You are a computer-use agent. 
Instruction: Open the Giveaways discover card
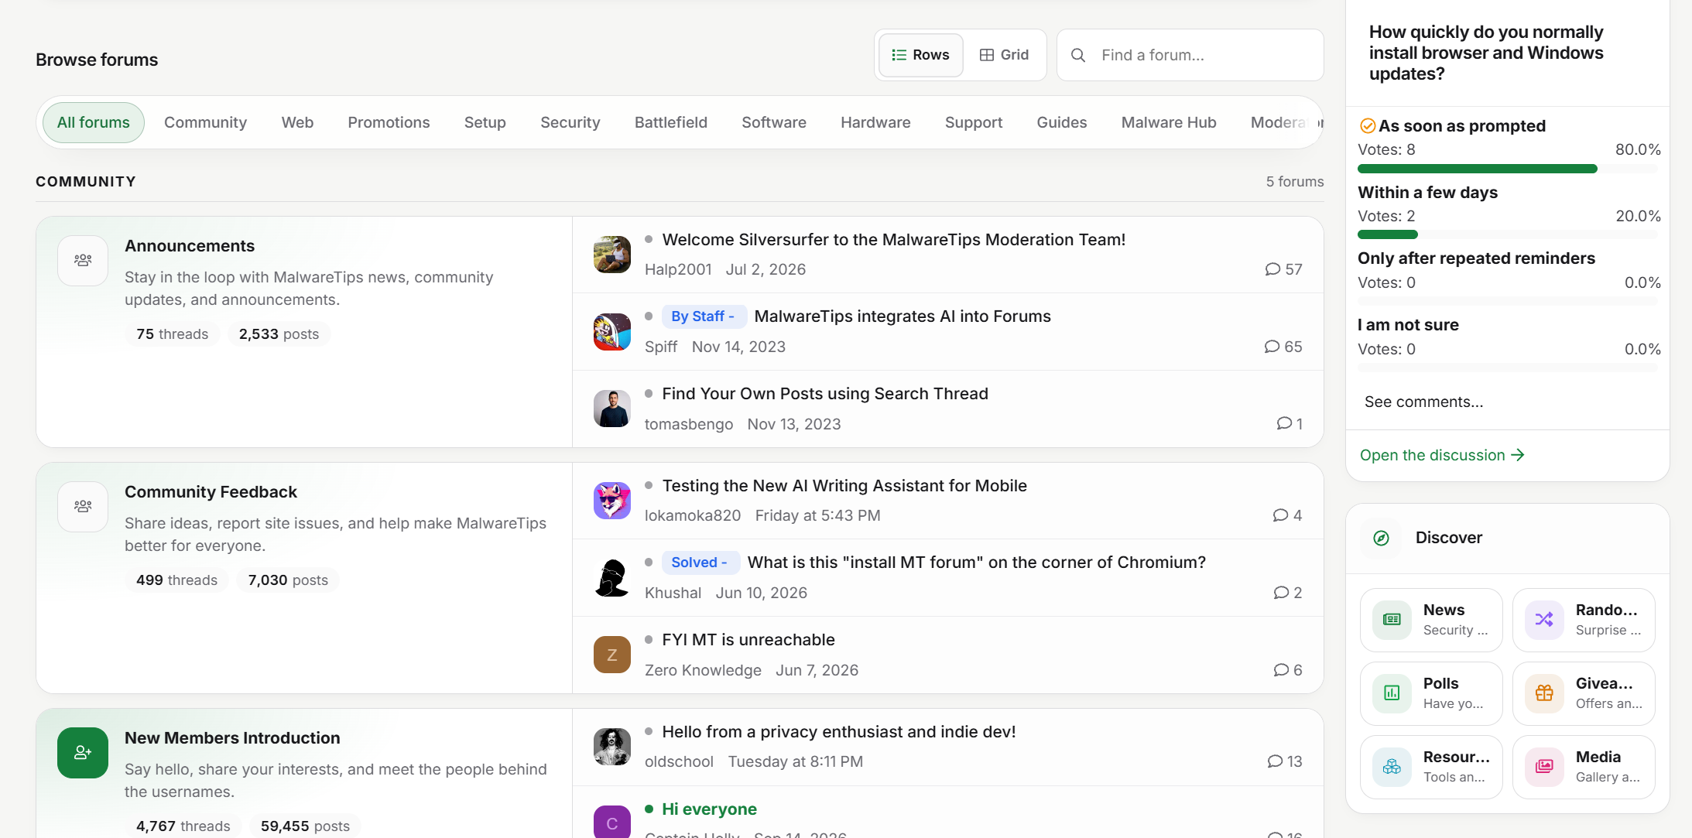(1584, 693)
